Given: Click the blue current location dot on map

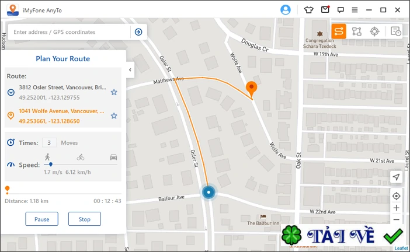Looking at the screenshot, I should (x=209, y=192).
